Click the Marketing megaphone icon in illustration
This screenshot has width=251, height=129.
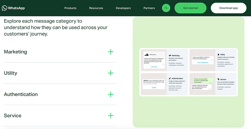170,55
